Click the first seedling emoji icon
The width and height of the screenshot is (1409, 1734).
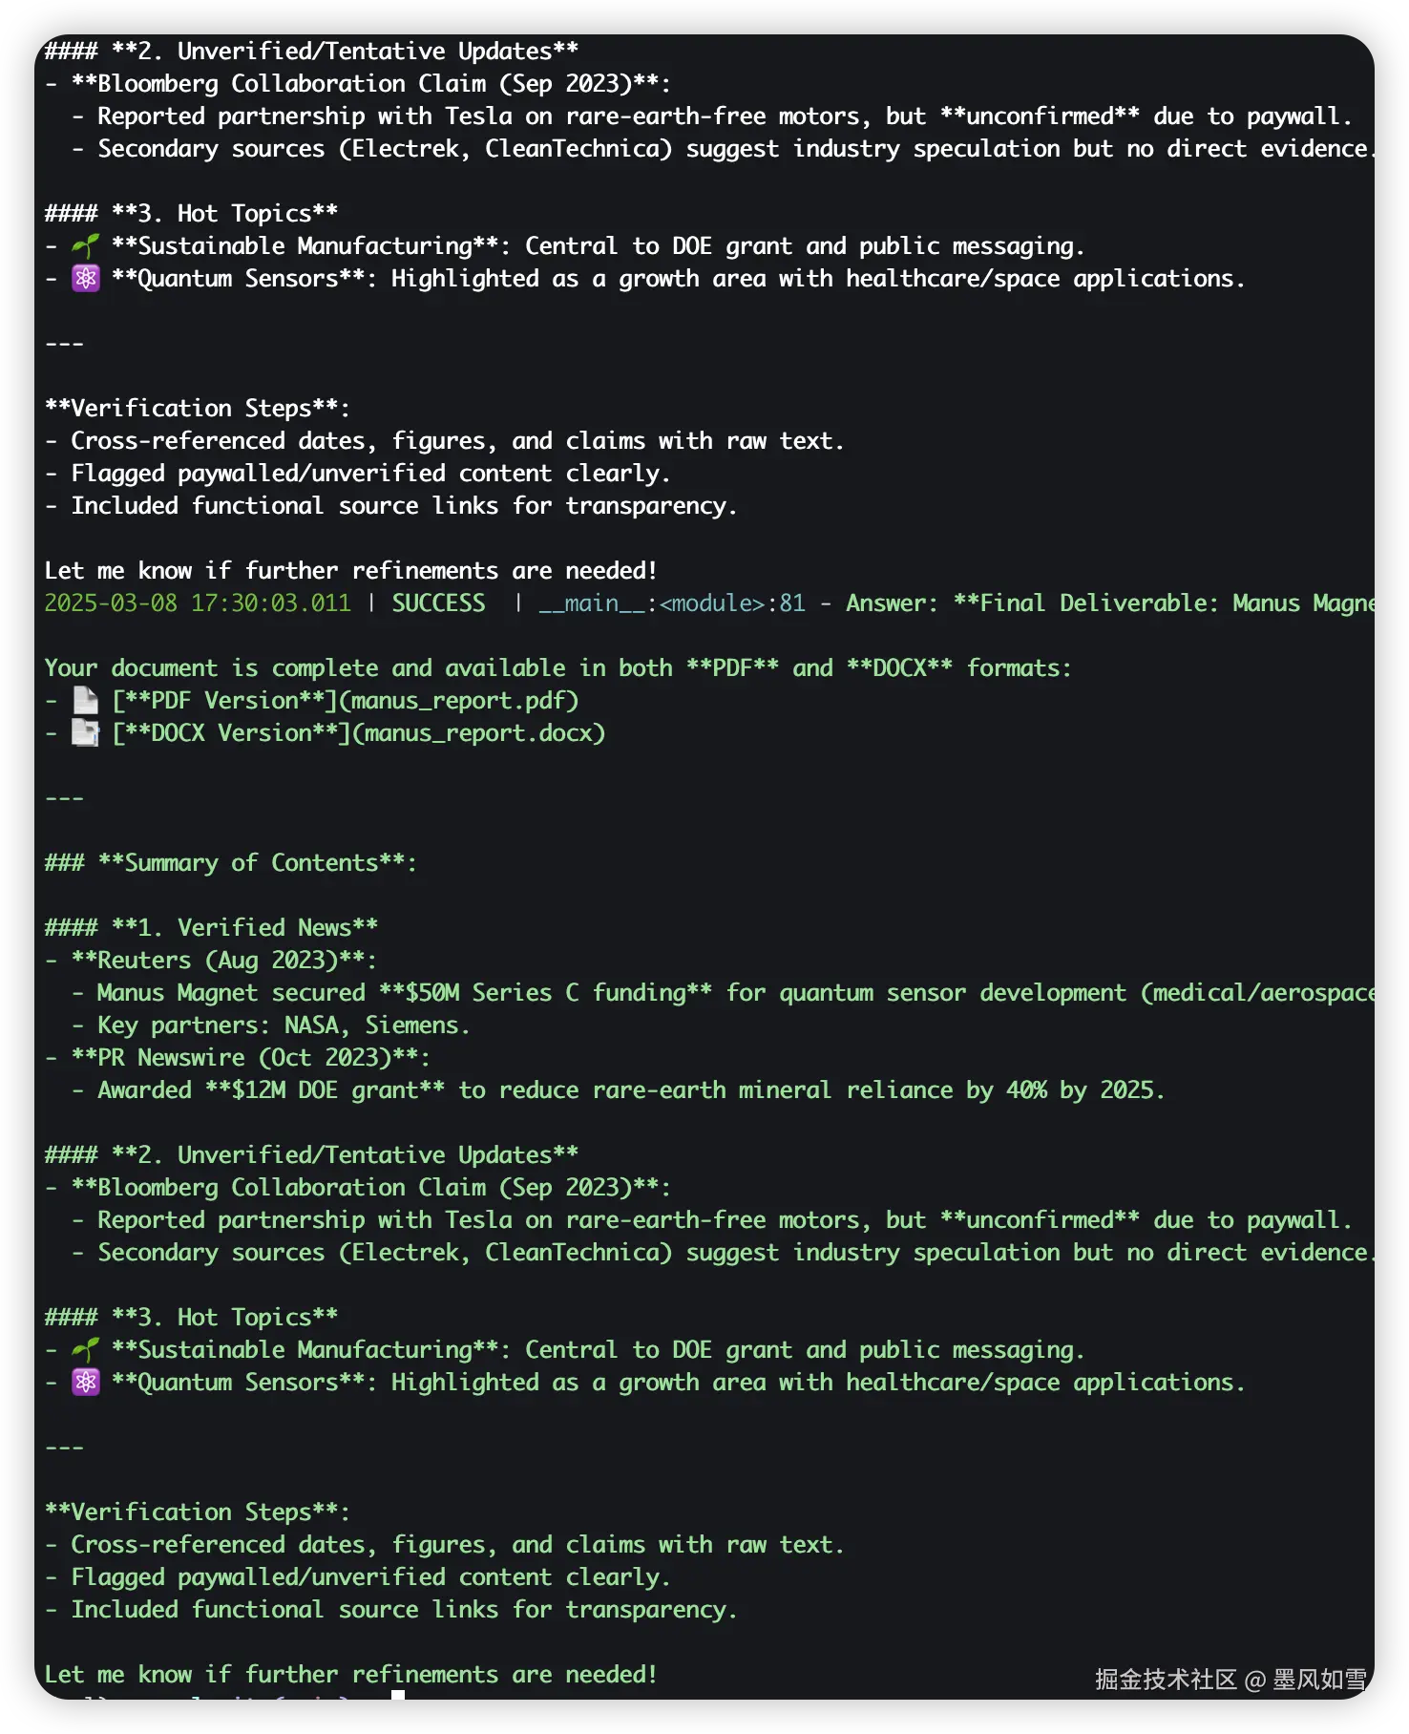[x=86, y=246]
